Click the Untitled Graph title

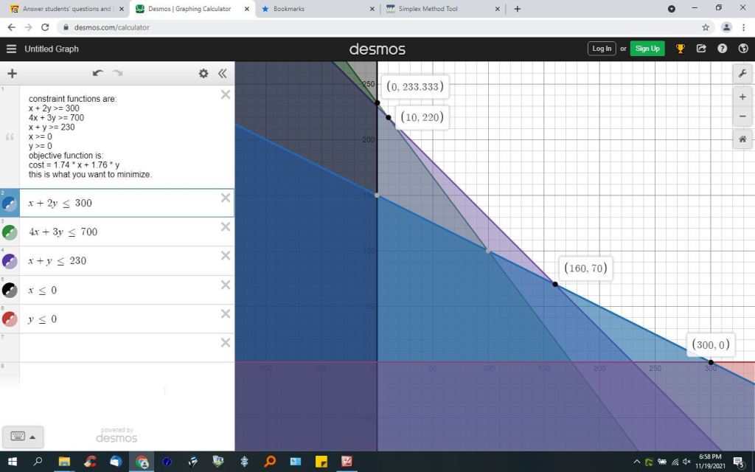point(52,49)
